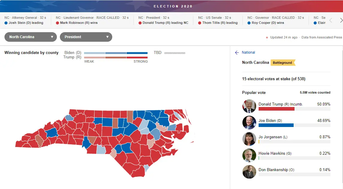Click Don Blankenship's portrait photo
The height and width of the screenshot is (189, 343).
[249, 172]
